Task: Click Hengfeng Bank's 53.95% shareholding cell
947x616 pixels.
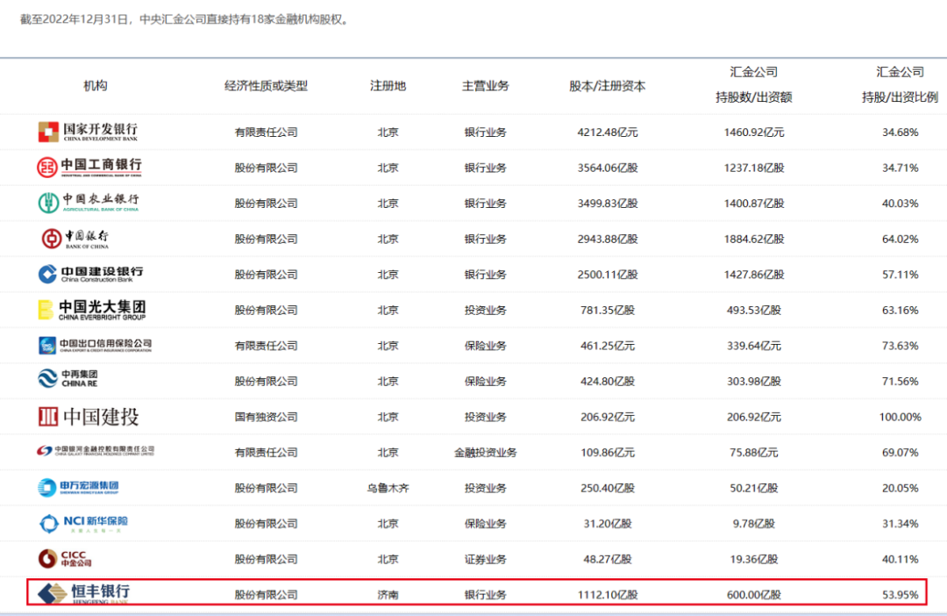Action: 901,595
